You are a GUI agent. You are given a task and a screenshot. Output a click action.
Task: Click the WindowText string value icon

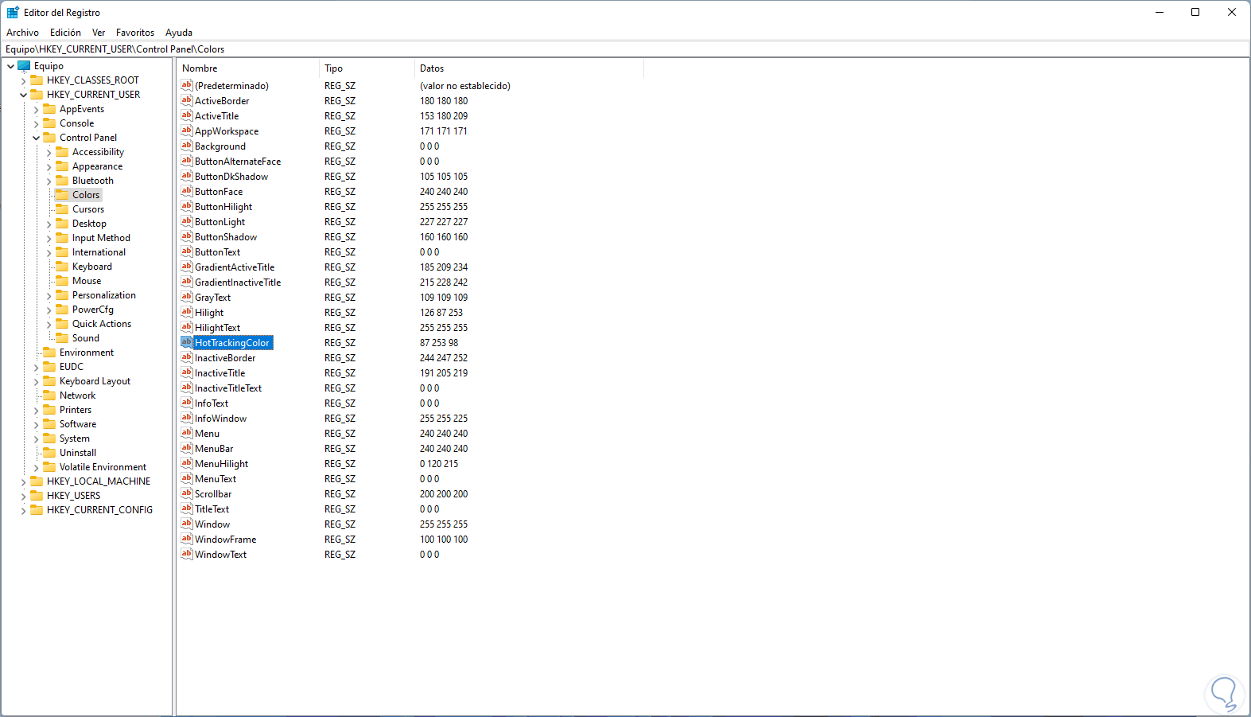(x=187, y=554)
